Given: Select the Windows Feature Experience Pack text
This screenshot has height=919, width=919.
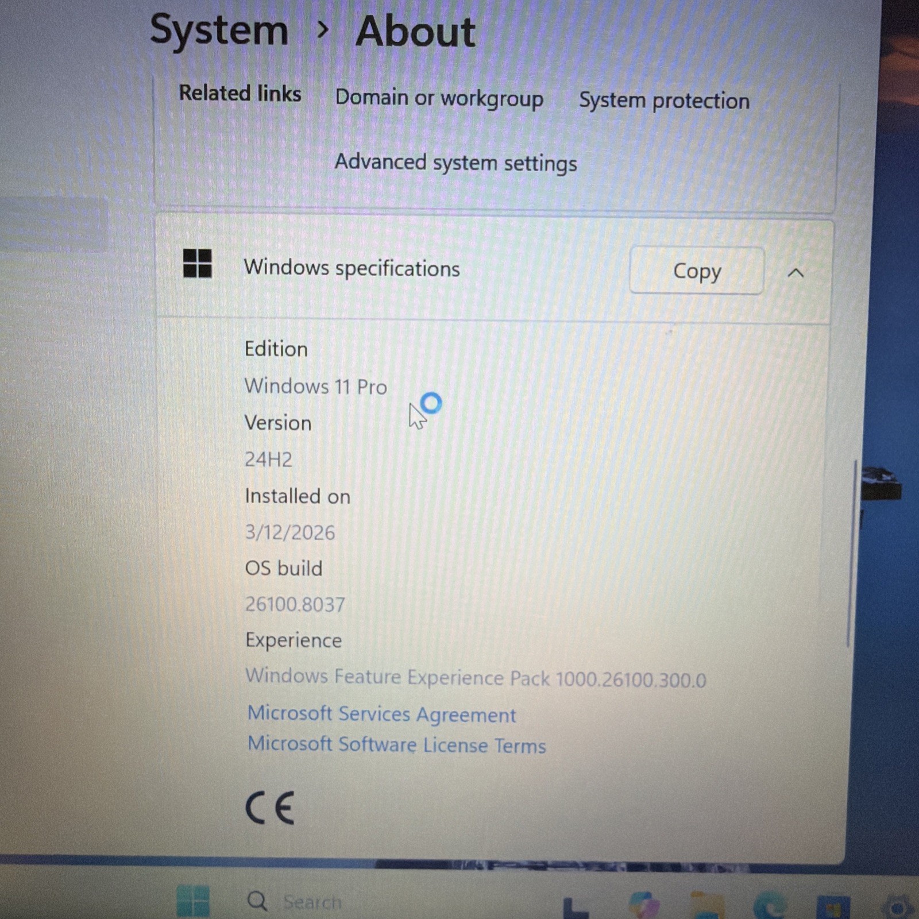Looking at the screenshot, I should [476, 678].
